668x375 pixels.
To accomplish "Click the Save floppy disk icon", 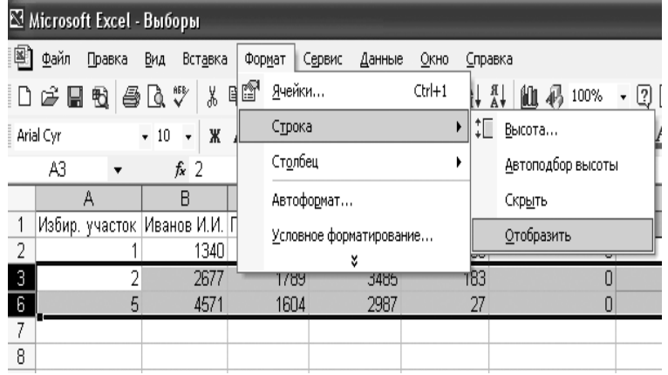I will click(75, 96).
